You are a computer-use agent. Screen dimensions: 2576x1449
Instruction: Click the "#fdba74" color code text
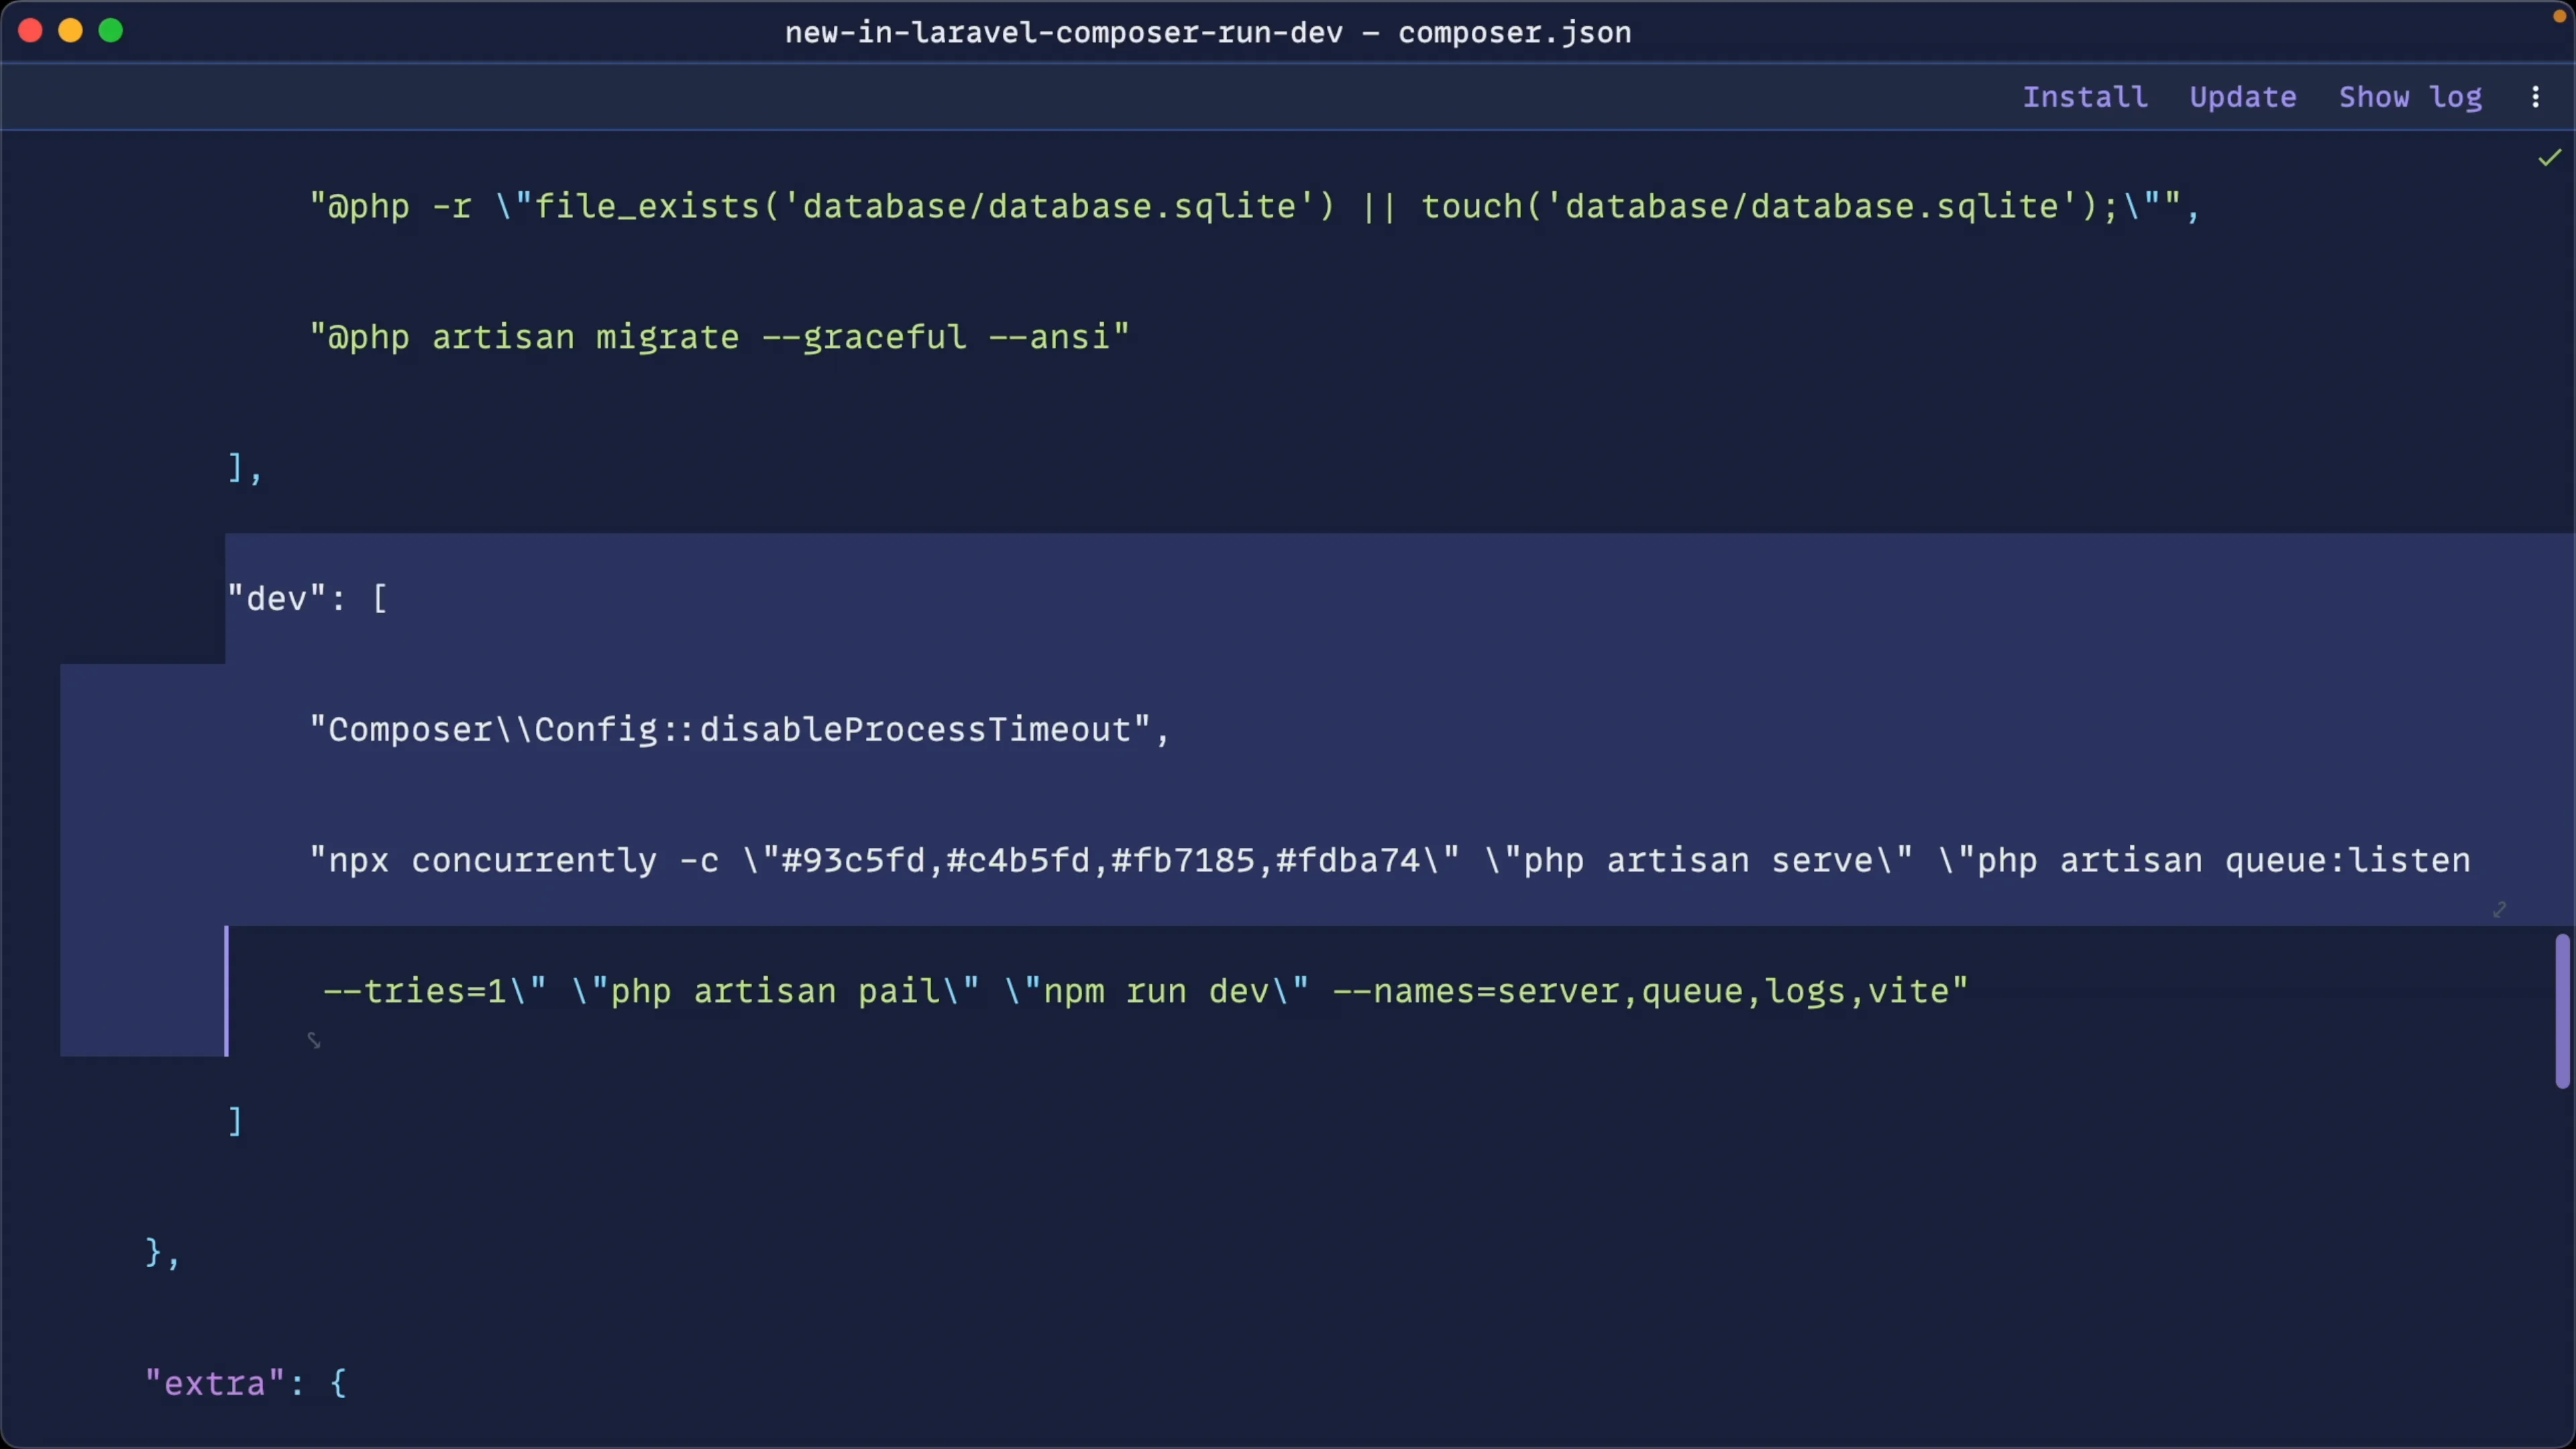click(1348, 861)
